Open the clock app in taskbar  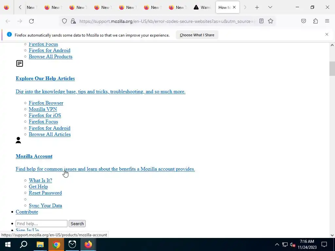[72, 244]
